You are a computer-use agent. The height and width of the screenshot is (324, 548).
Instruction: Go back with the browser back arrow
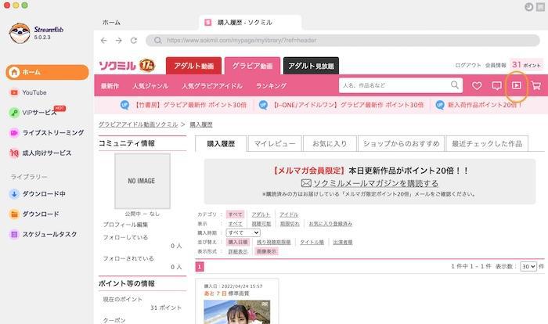(x=104, y=41)
